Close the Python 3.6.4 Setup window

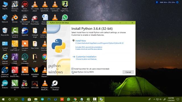click(x=132, y=23)
